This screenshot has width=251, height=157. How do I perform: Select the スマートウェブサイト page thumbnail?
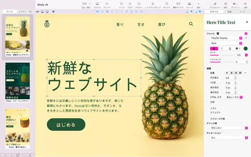18,82
